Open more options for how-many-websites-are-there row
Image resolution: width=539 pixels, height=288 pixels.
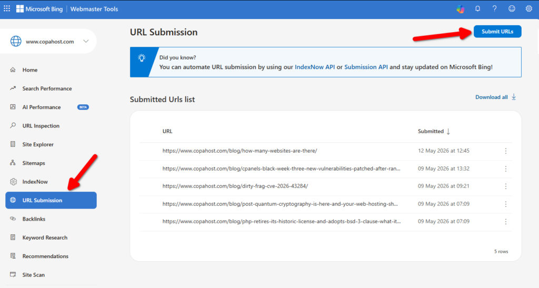coord(506,151)
